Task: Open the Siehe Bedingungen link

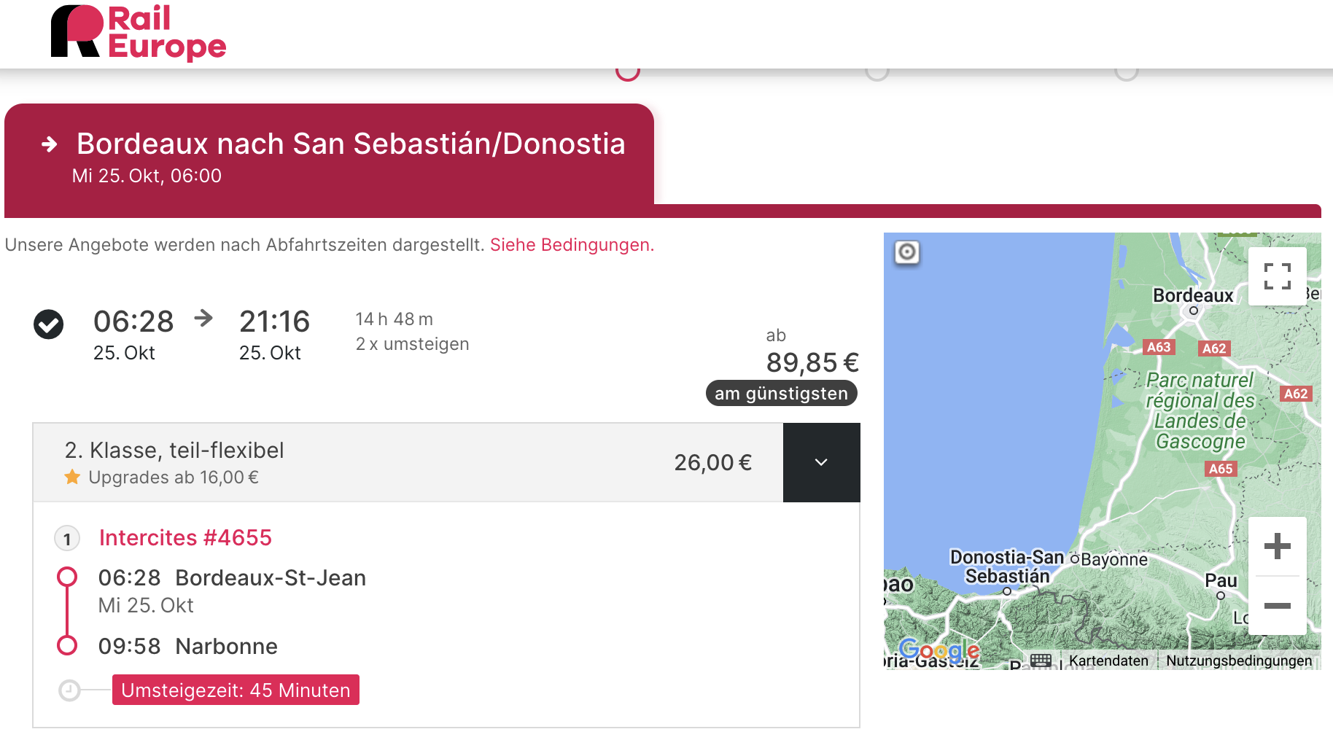Action: (x=572, y=245)
